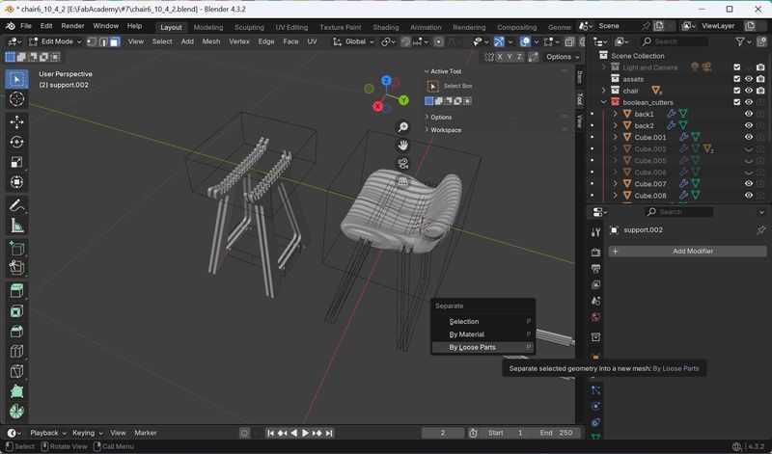This screenshot has height=454, width=772.
Task: Jump to end frame in timeline
Action: [x=329, y=433]
